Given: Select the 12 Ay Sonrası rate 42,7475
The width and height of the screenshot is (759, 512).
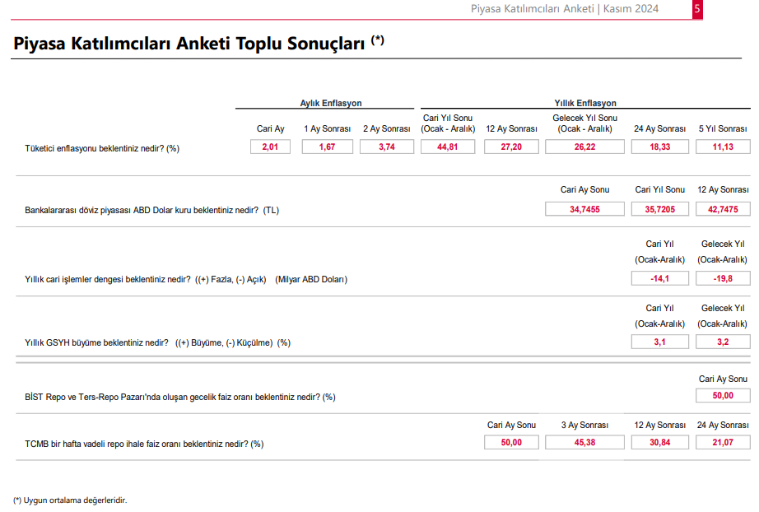Looking at the screenshot, I should coord(723,209).
